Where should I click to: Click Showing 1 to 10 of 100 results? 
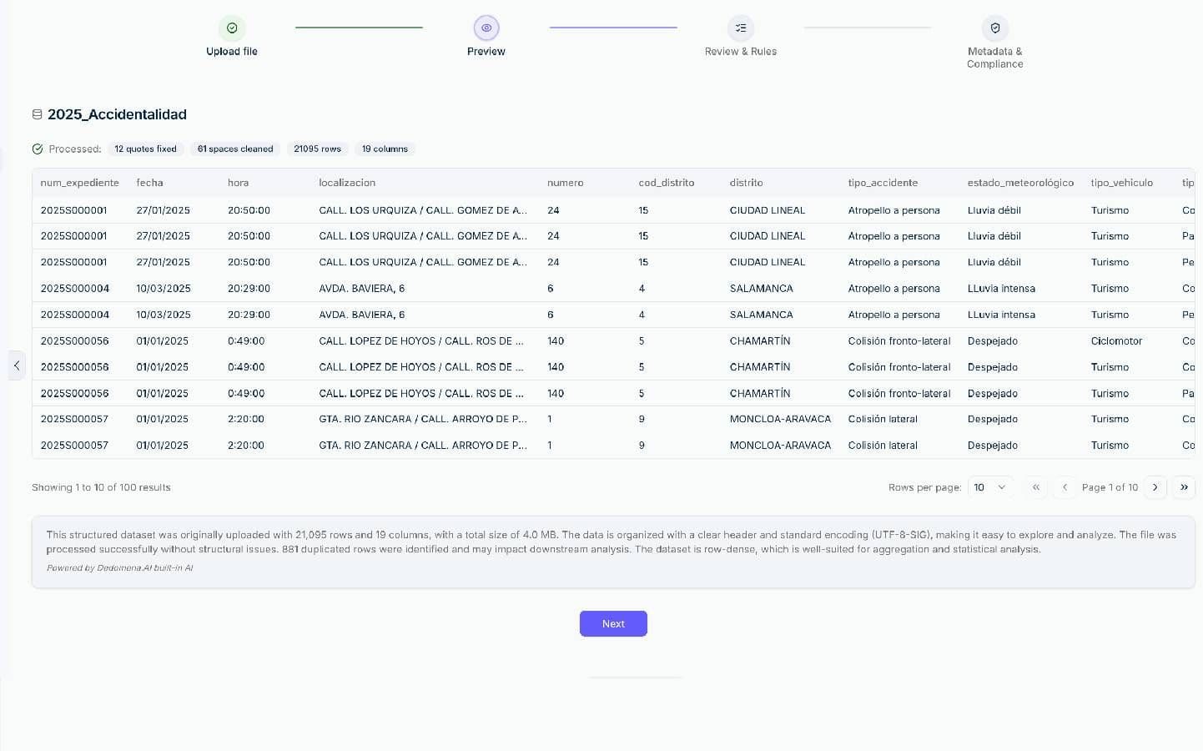[101, 487]
